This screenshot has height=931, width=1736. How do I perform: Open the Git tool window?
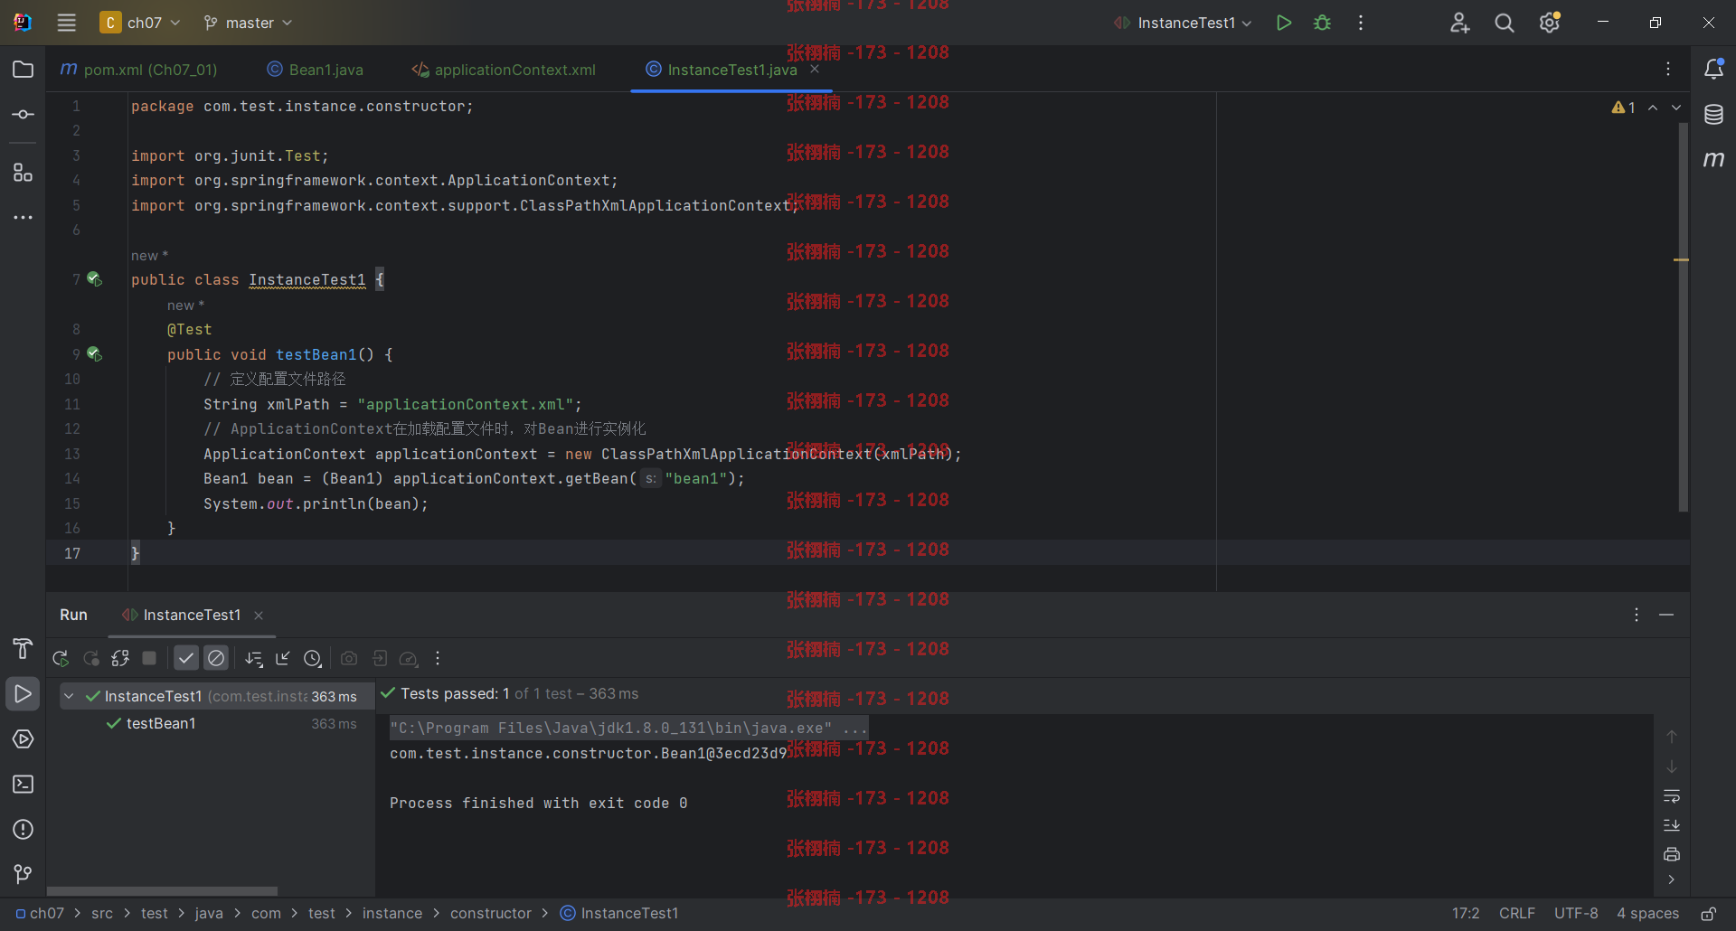tap(24, 874)
